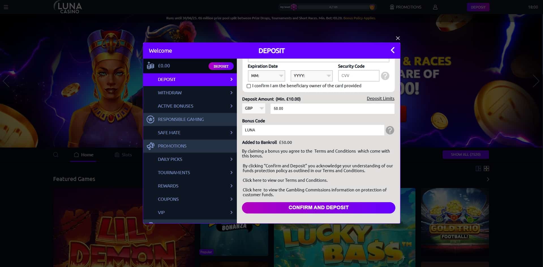
Task: Show Bonus Code help question mark
Action: click(390, 130)
